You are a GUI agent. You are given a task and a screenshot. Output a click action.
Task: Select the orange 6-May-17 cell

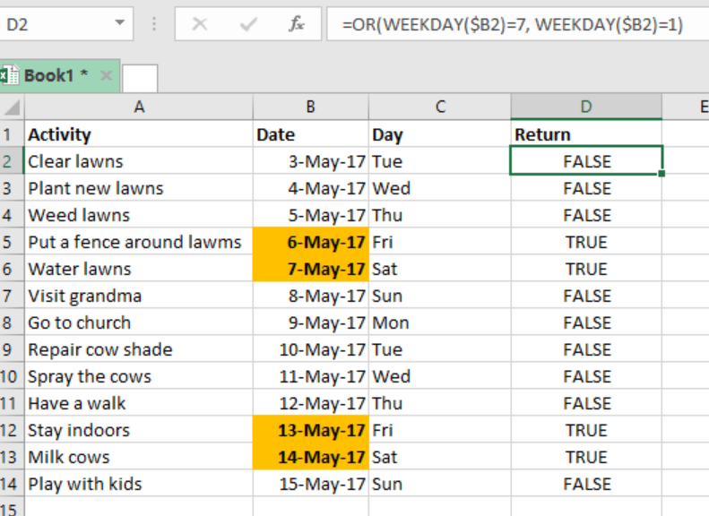(311, 242)
